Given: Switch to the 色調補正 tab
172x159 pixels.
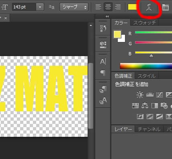Looking at the screenshot, I should 123,76.
